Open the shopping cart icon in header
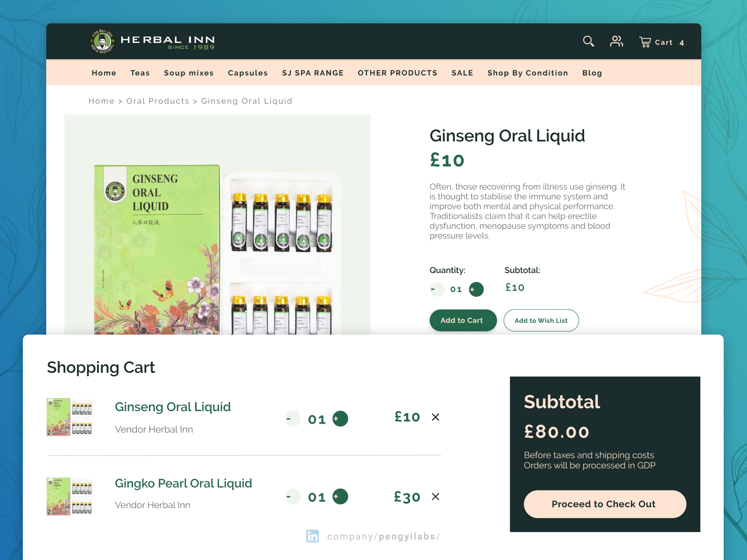The image size is (747, 560). (645, 42)
